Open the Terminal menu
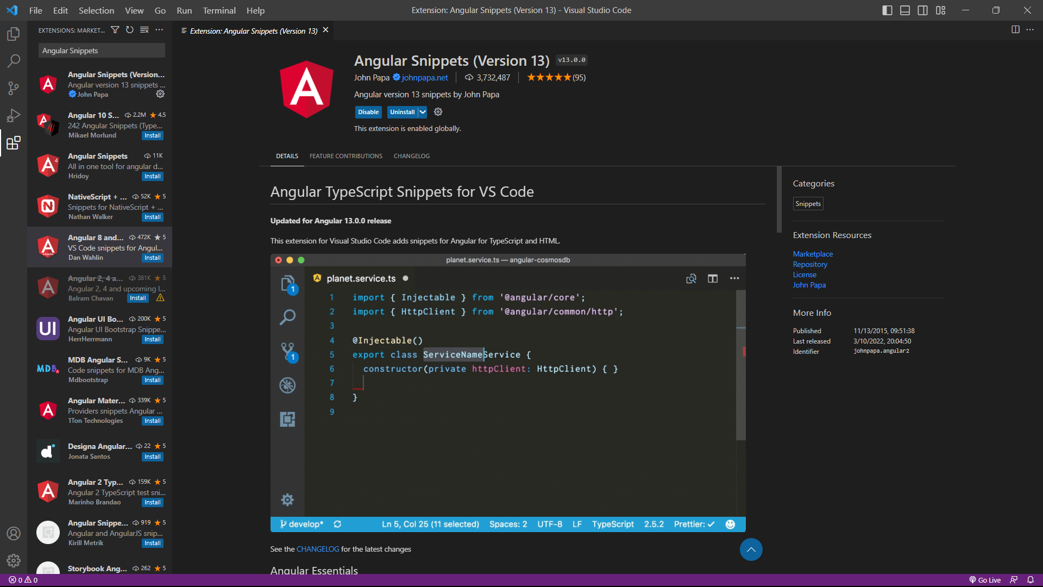Screen dimensions: 1043x587 pos(219,10)
